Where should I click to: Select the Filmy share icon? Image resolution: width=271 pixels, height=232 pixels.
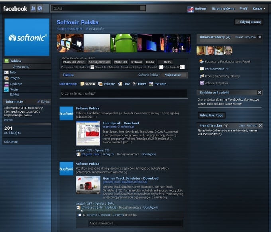(135, 84)
